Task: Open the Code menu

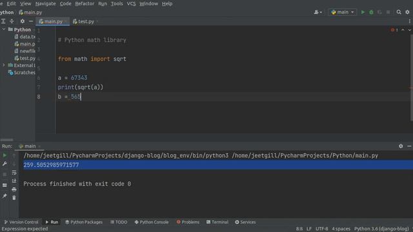Action: click(65, 3)
